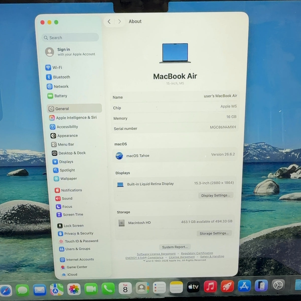The height and width of the screenshot is (301, 301).
Task: Sign in with your Apple Account
Action: pos(70,52)
